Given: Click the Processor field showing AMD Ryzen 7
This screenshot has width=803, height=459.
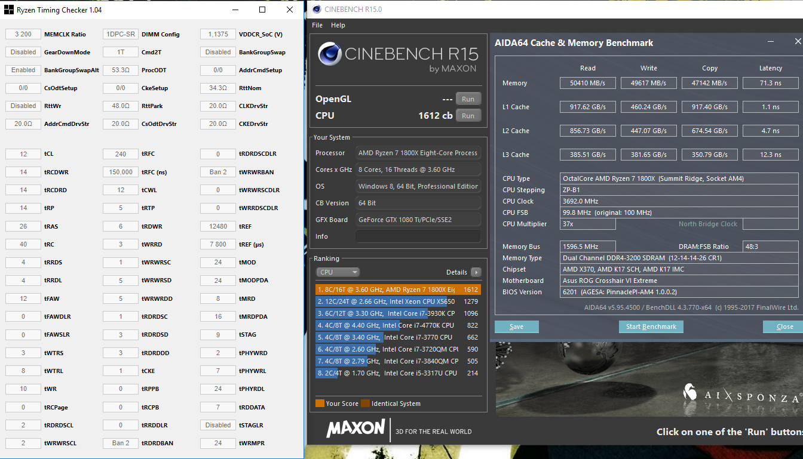Looking at the screenshot, I should pos(418,153).
